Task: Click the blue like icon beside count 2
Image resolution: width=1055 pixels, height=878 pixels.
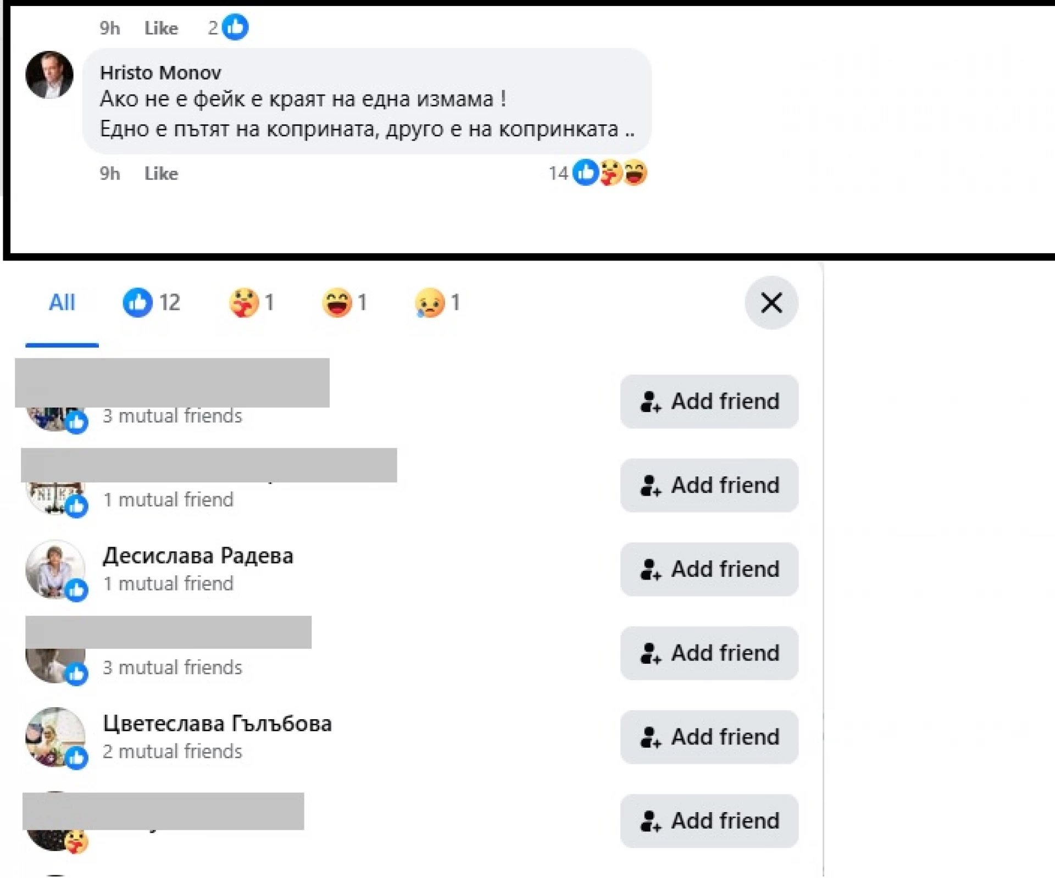Action: click(x=235, y=27)
